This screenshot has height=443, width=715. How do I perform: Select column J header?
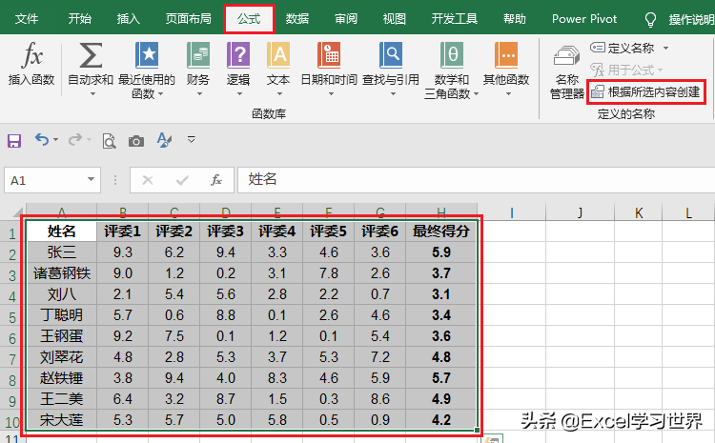[x=580, y=212]
